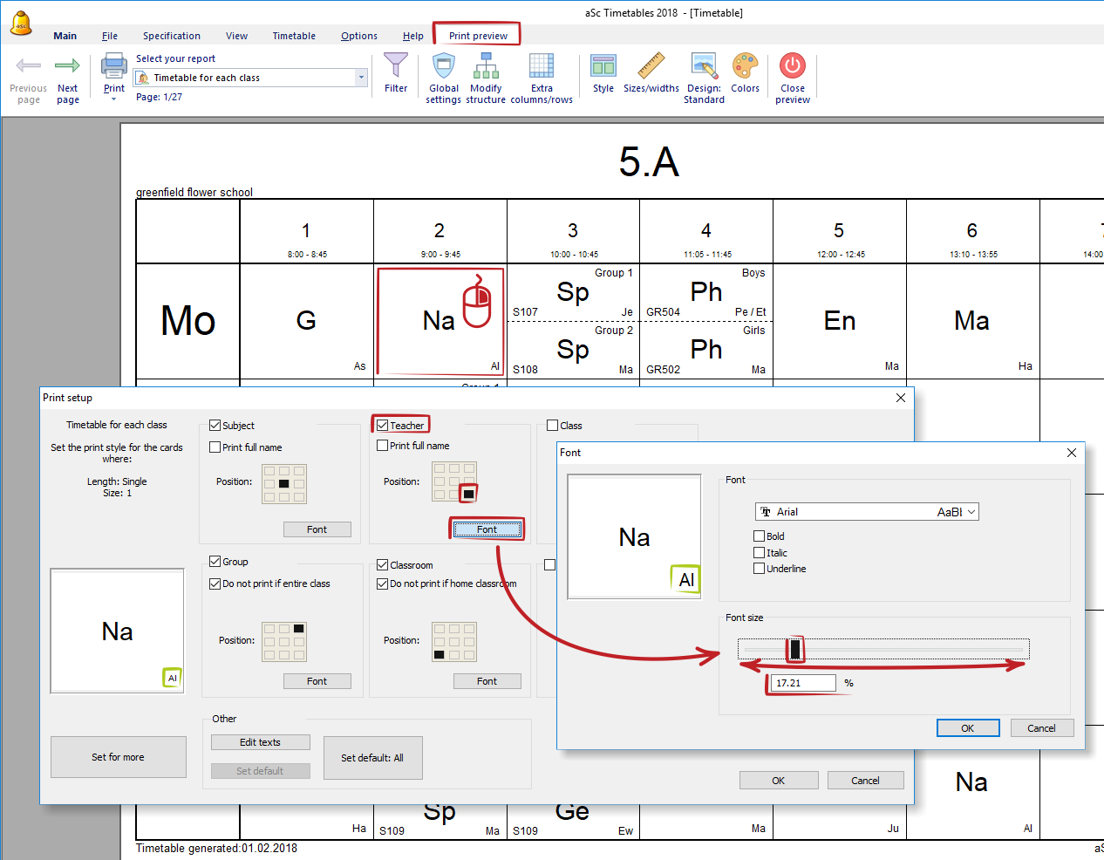The height and width of the screenshot is (860, 1104).
Task: Click the Modify structure icon
Action: coord(486,67)
